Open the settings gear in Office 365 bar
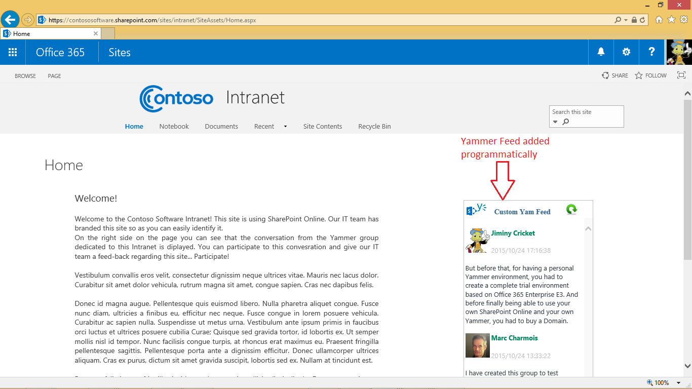 pos(626,52)
